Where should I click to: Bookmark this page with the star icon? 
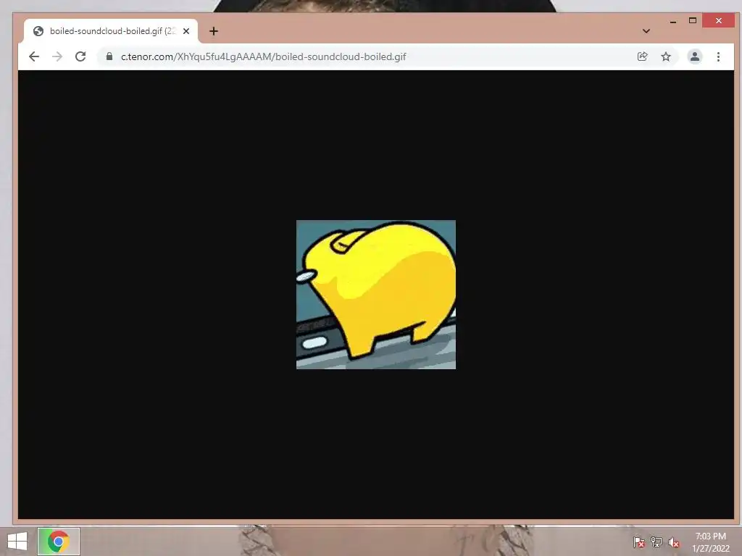point(666,56)
